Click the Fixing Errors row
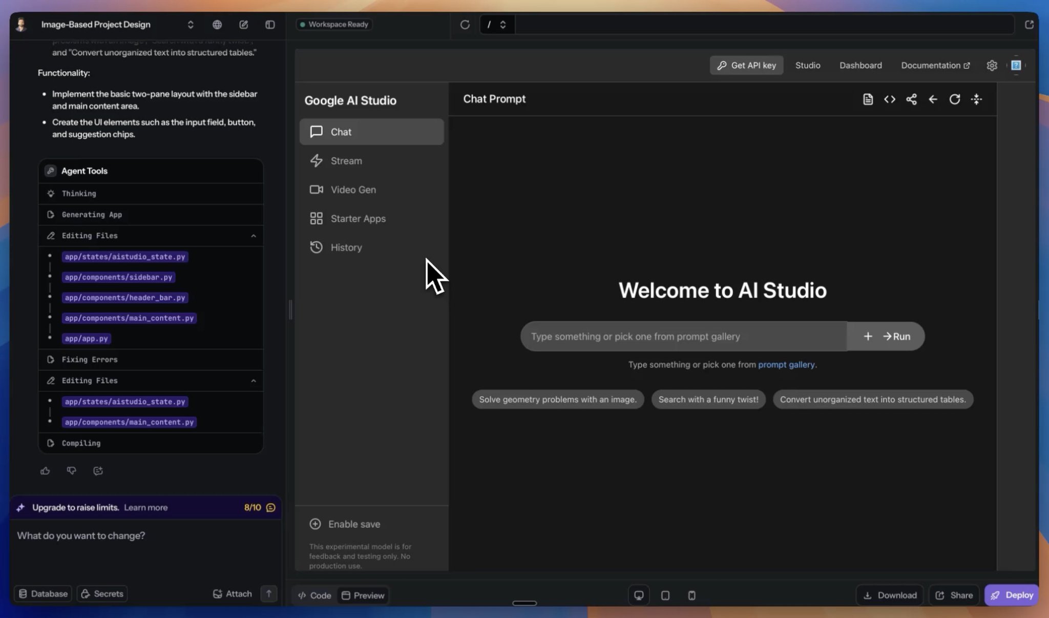The width and height of the screenshot is (1049, 618). click(151, 360)
